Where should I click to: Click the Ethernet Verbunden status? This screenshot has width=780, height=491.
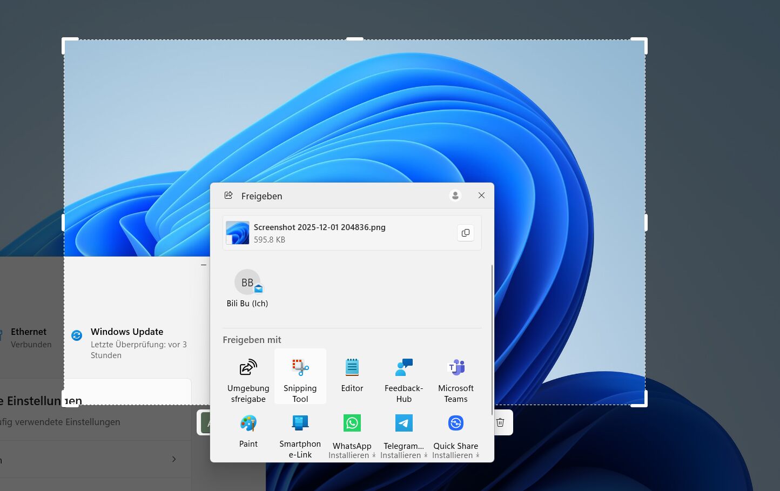coord(29,338)
